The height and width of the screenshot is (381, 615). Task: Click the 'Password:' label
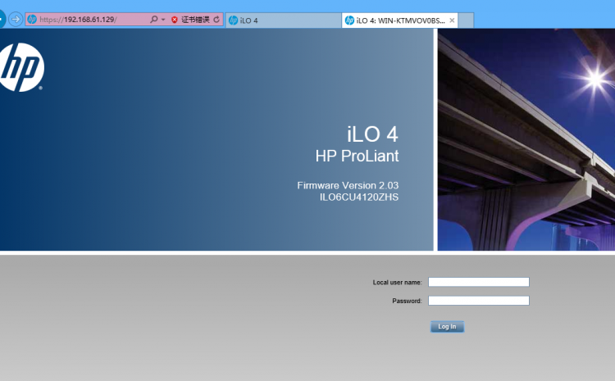[x=407, y=301]
